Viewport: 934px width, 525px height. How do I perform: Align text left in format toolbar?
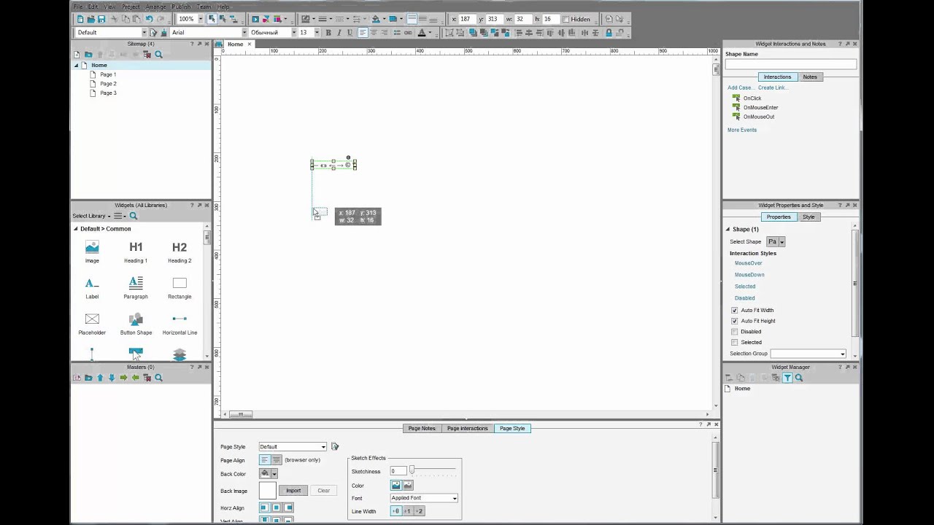pos(363,32)
